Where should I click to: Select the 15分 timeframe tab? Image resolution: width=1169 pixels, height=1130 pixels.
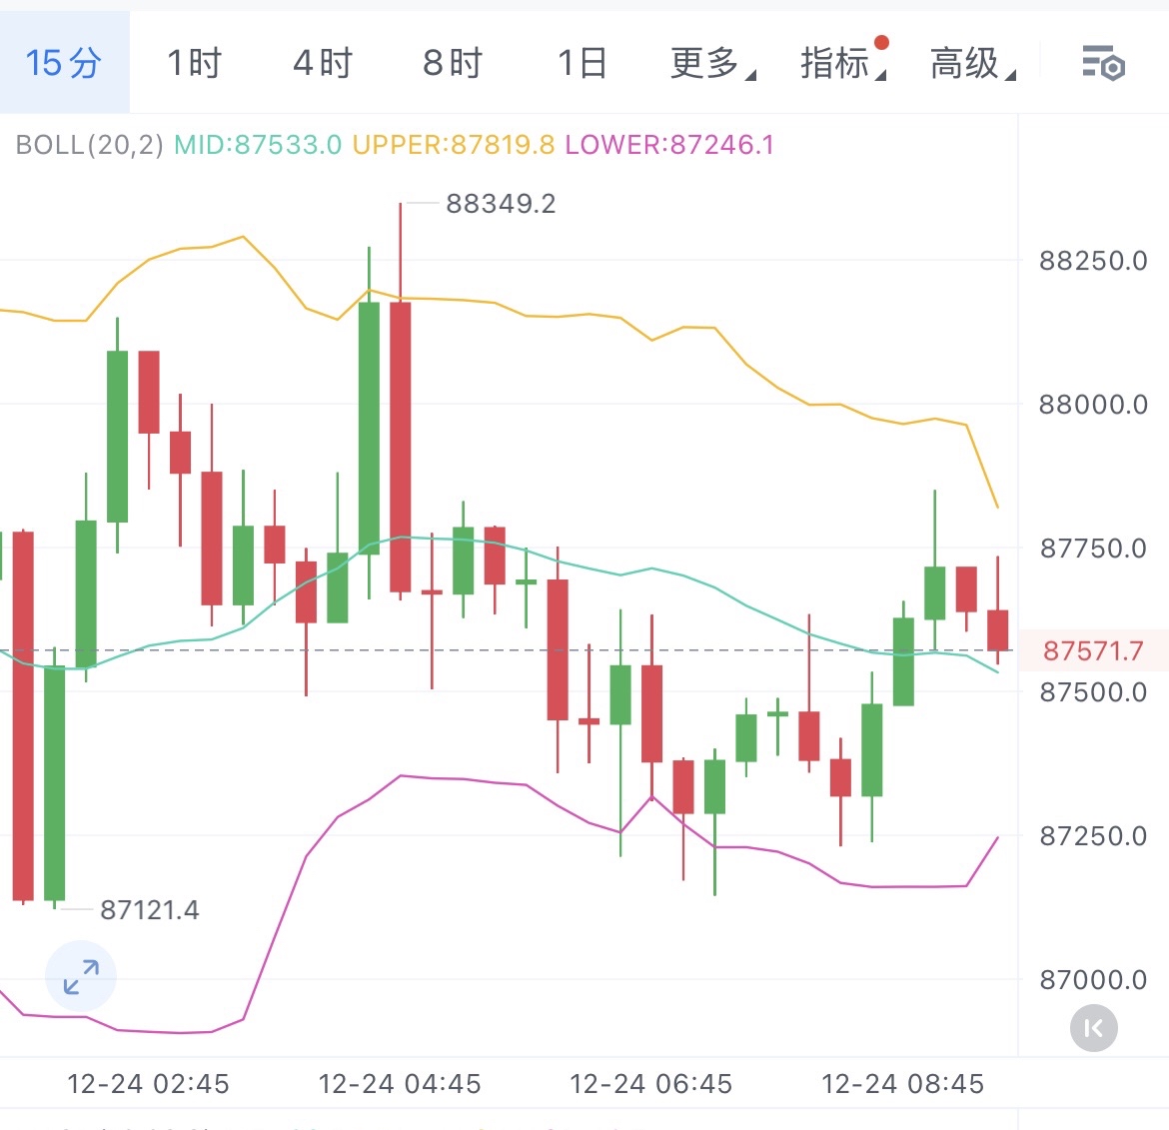[64, 63]
